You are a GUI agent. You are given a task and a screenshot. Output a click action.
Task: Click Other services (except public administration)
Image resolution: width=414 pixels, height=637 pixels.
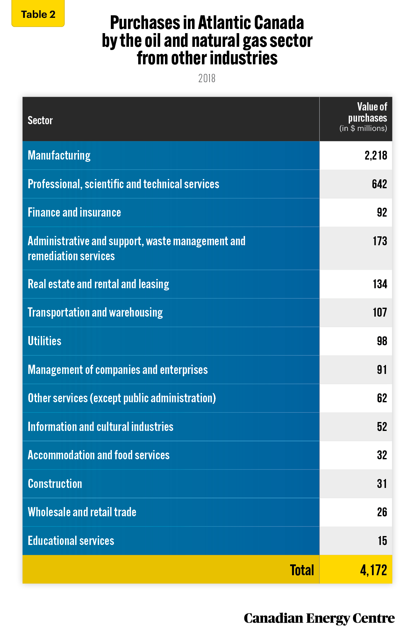pos(207,398)
